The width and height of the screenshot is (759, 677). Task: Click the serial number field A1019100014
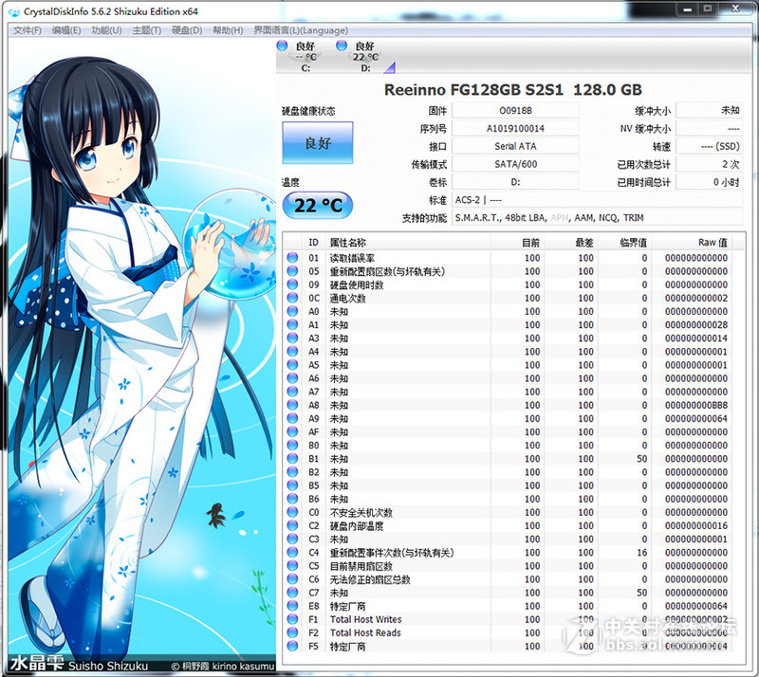tap(515, 128)
